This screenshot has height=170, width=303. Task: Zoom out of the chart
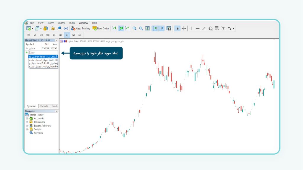[x=141, y=28]
